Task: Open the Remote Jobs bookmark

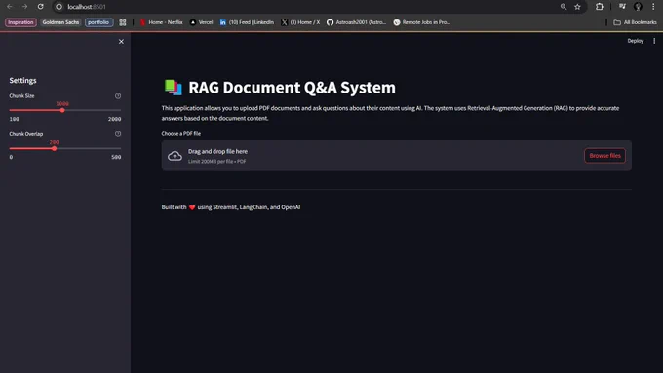Action: [x=422, y=22]
